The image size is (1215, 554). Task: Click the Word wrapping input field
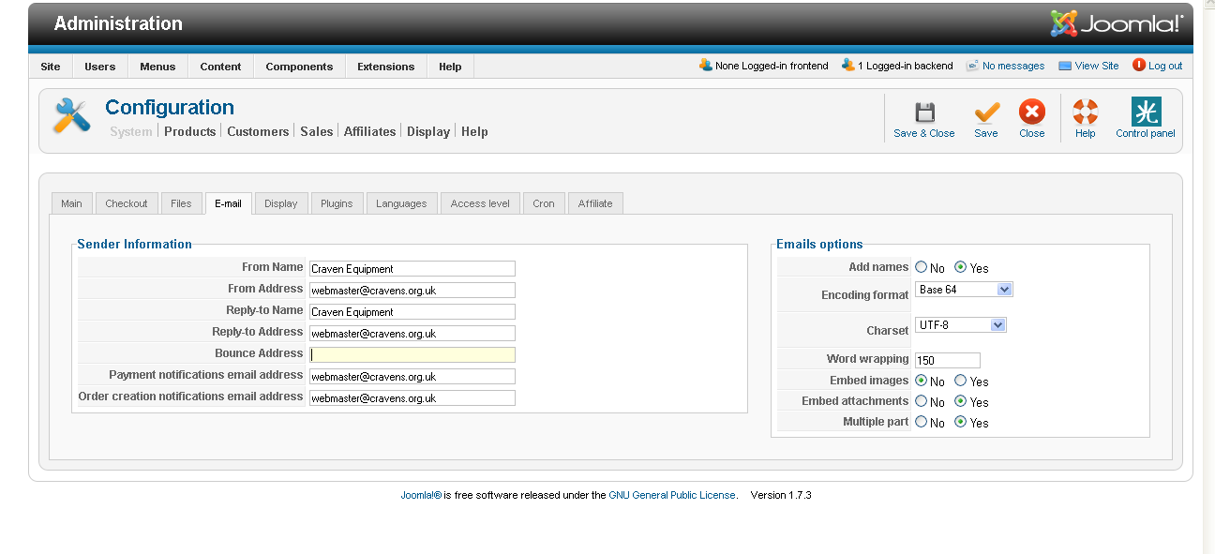(948, 360)
